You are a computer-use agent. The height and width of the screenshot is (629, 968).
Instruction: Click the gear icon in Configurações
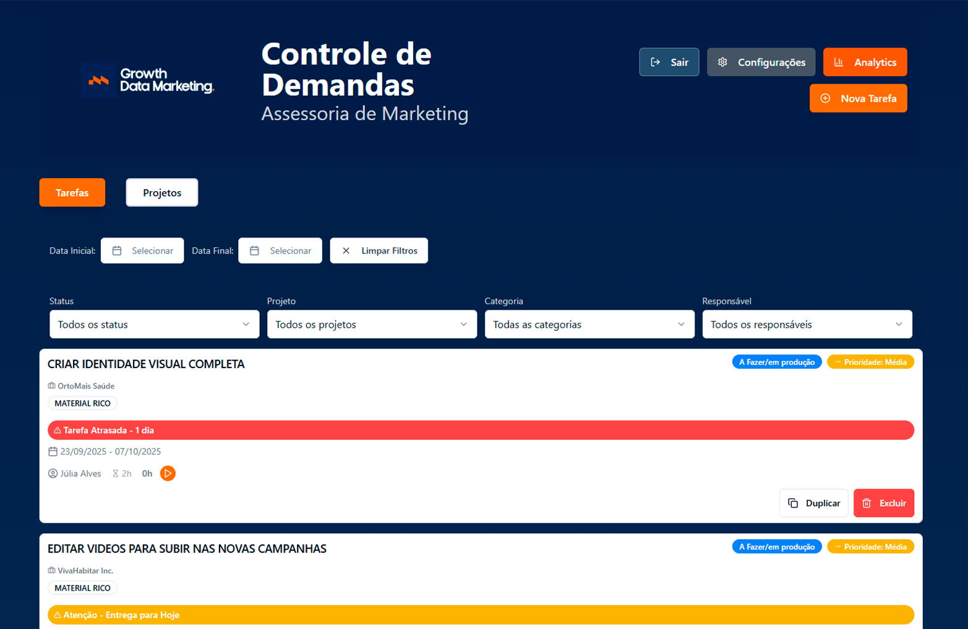pyautogui.click(x=722, y=62)
